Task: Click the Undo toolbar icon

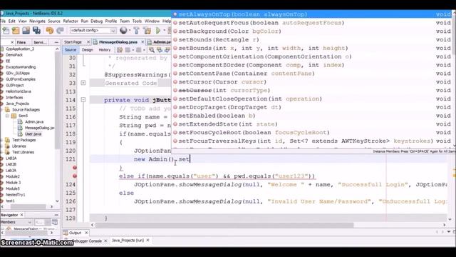Action: (50, 30)
